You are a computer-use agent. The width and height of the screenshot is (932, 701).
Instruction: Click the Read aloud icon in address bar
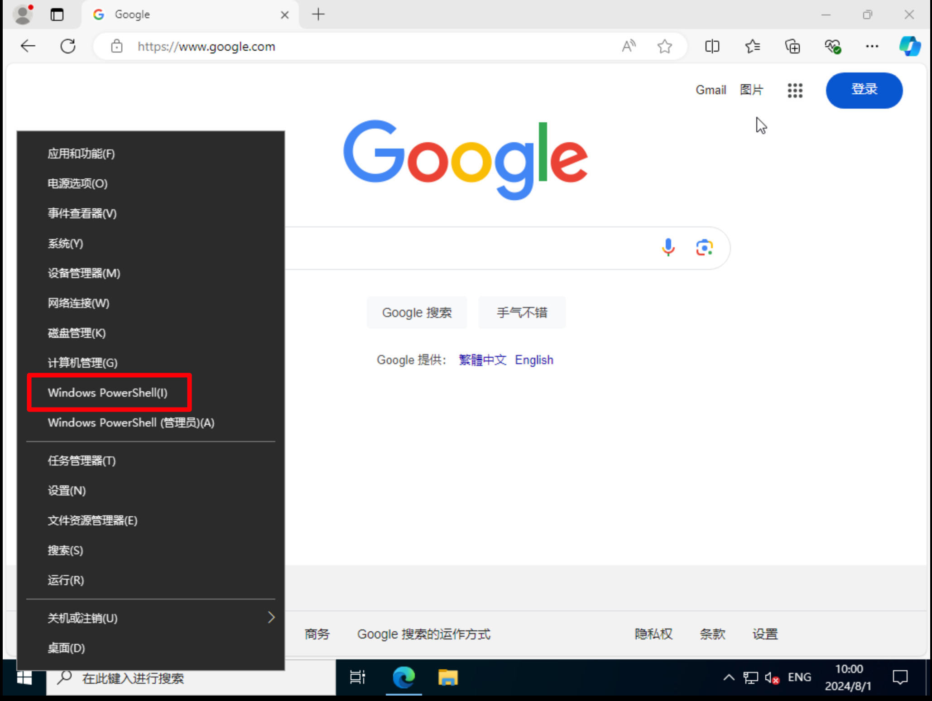point(629,46)
